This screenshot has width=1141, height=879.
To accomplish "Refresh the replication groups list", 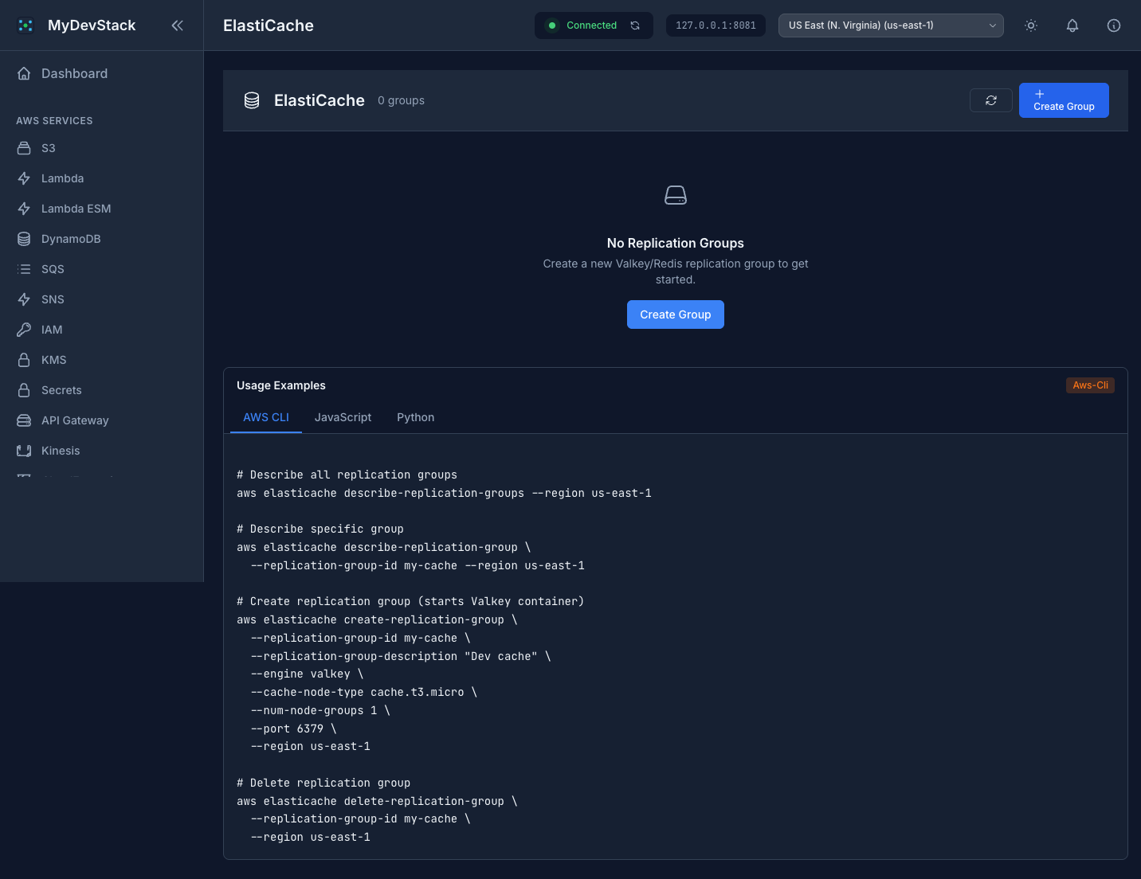I will pyautogui.click(x=991, y=100).
